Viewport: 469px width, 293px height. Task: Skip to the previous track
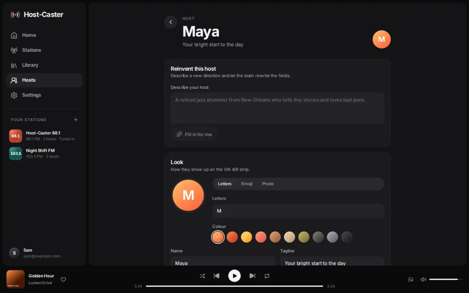coord(216,276)
